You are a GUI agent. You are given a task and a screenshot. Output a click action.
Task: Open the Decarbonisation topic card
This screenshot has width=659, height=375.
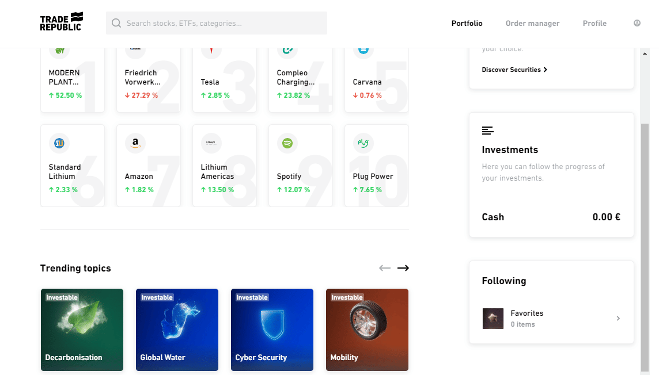coord(82,330)
